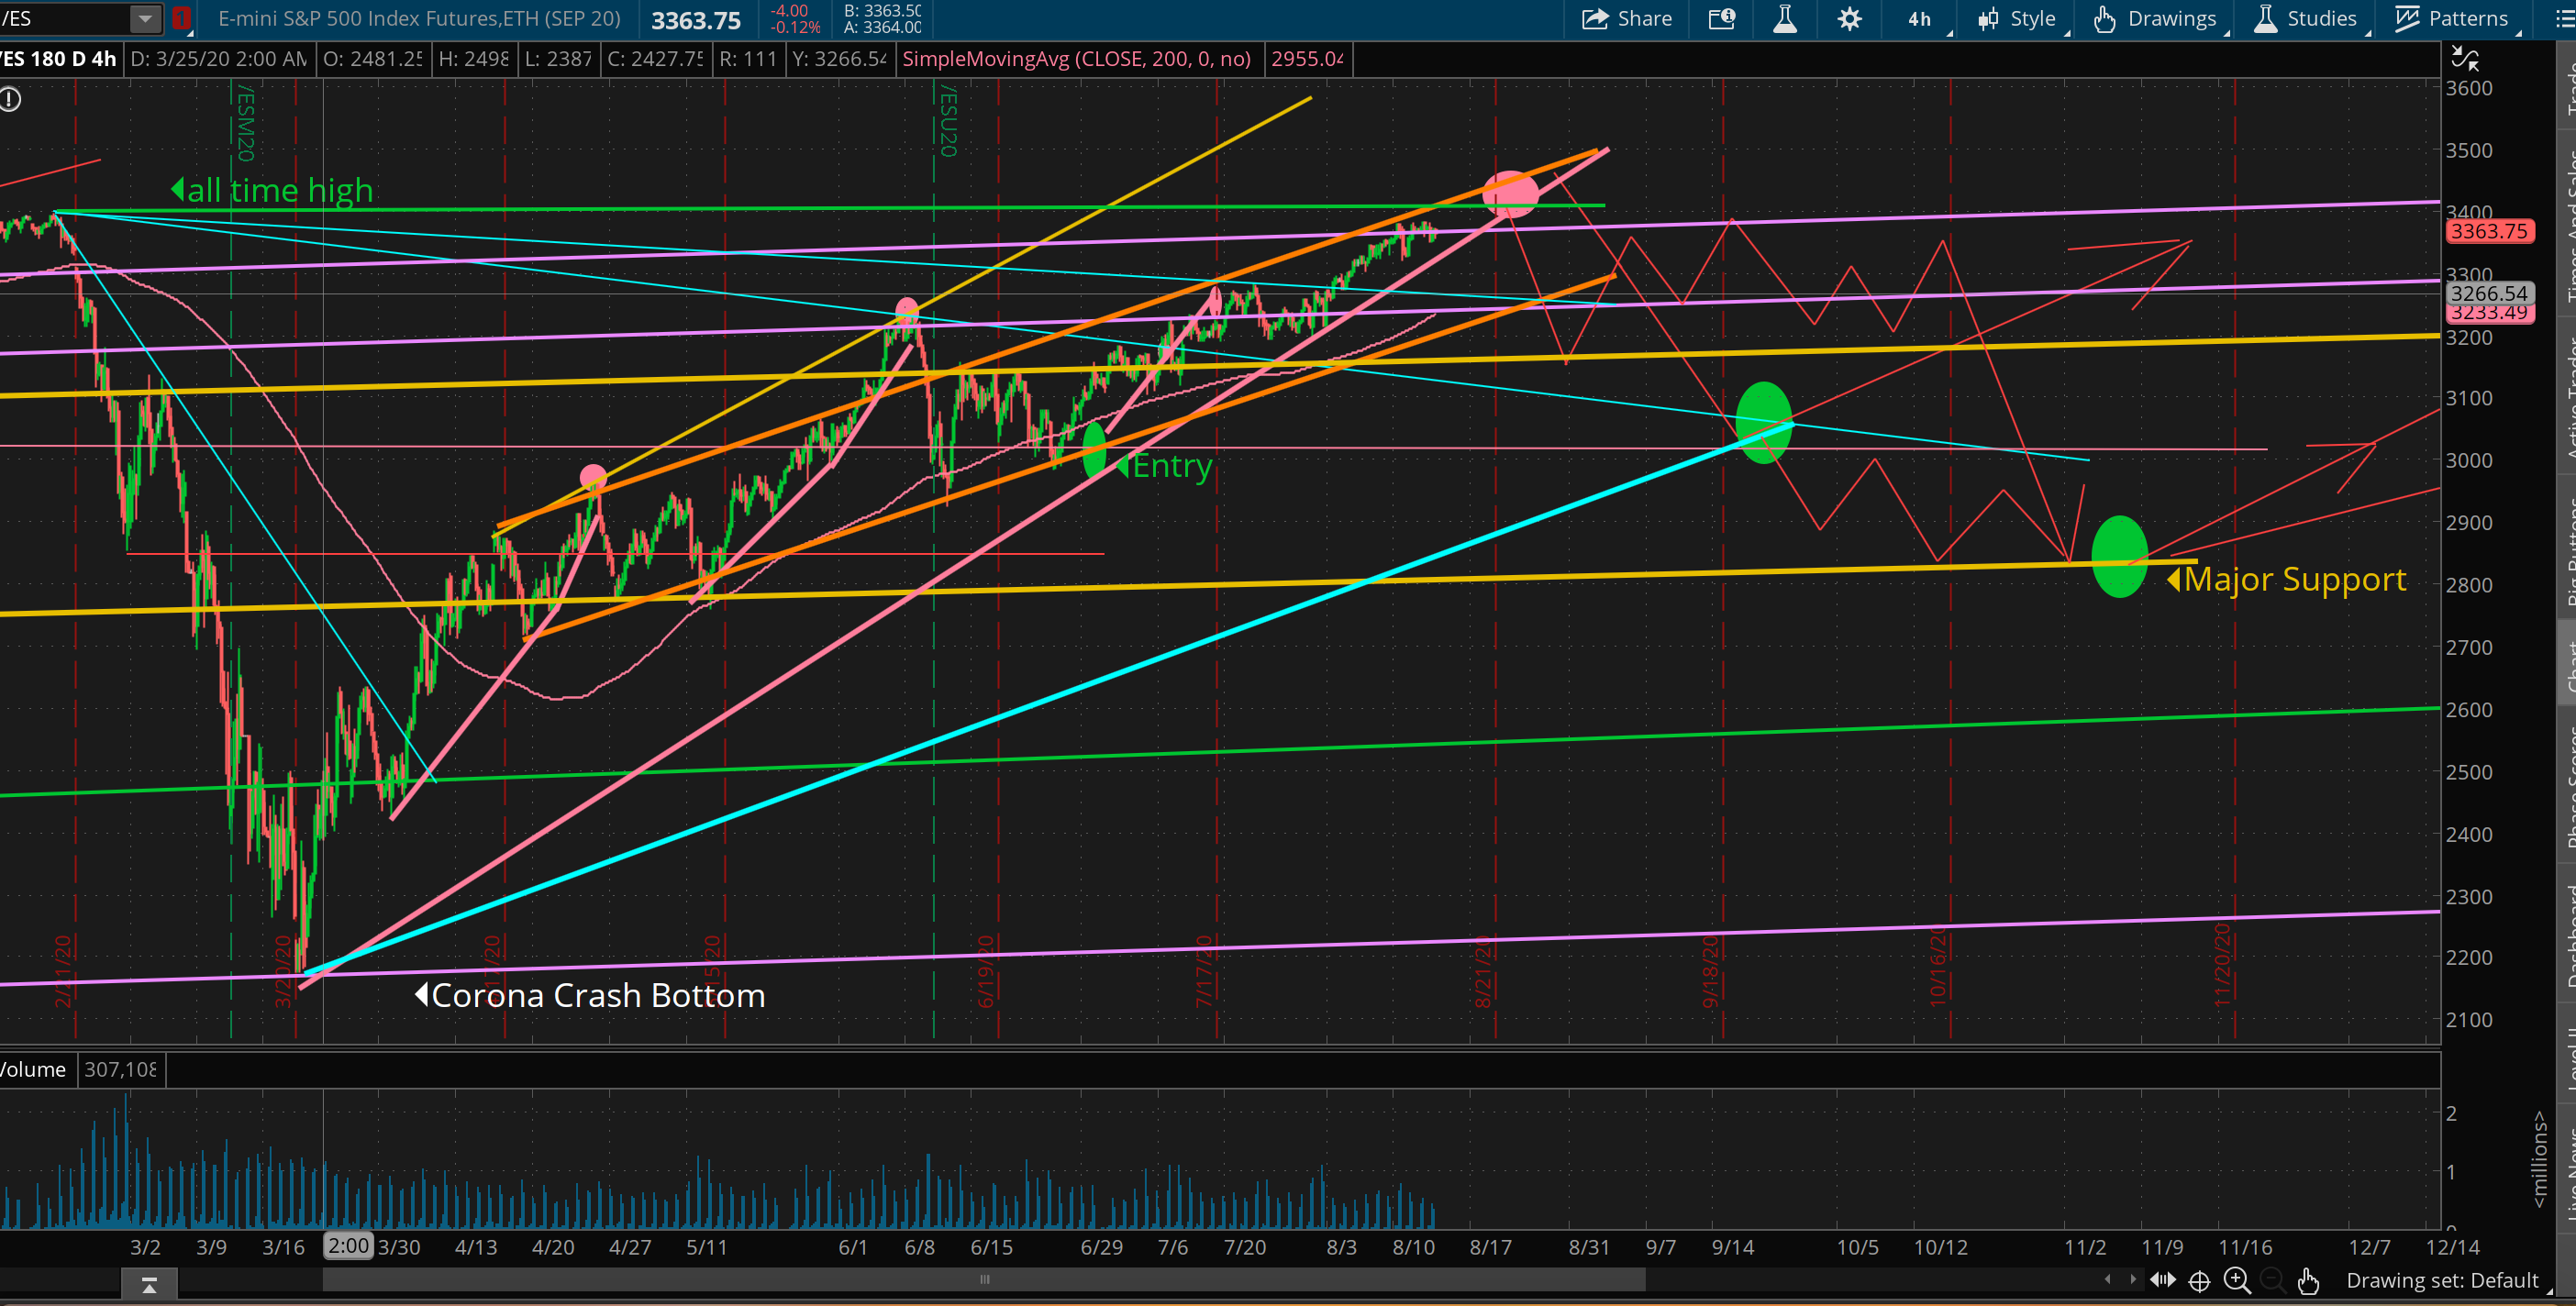Image resolution: width=2576 pixels, height=1306 pixels.
Task: Toggle the volume subgraph collapse arrow
Action: point(149,1286)
